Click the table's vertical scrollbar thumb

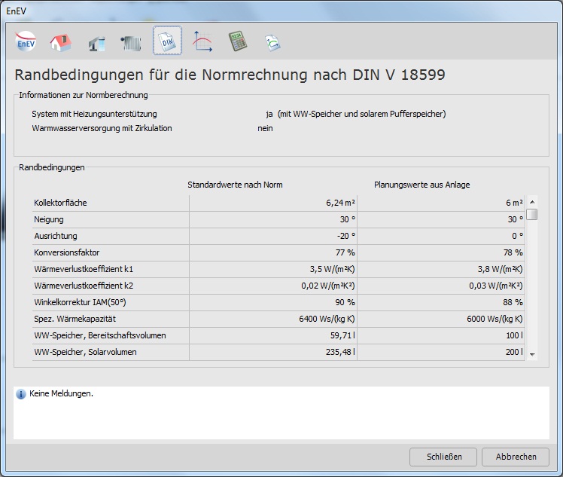(x=532, y=215)
